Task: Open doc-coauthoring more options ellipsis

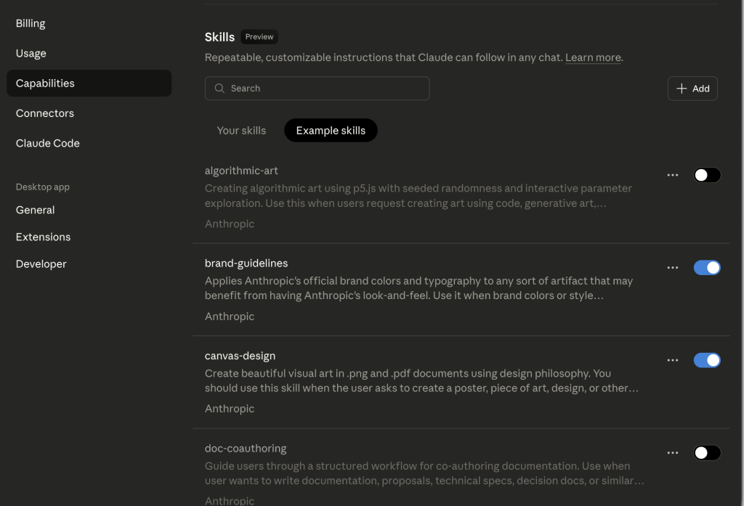Action: coord(673,453)
